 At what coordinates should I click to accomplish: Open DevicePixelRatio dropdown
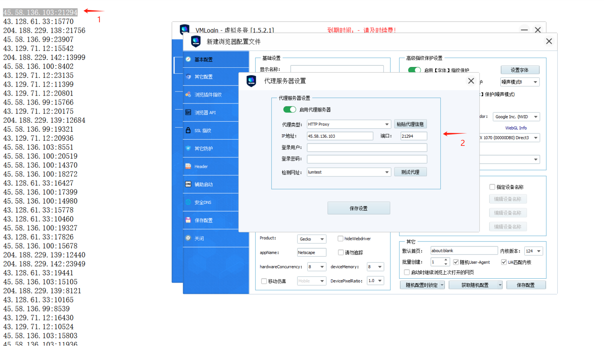point(375,281)
